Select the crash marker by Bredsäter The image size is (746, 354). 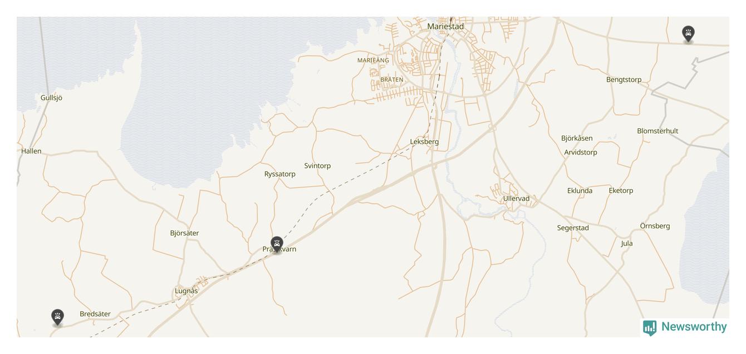(57, 317)
